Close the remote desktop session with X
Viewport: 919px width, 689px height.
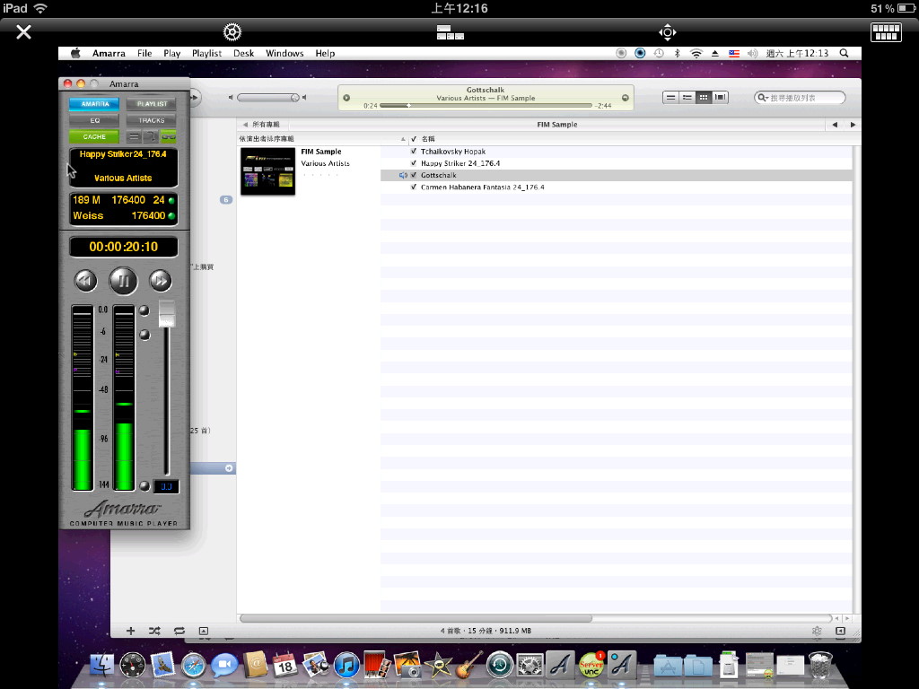(23, 31)
